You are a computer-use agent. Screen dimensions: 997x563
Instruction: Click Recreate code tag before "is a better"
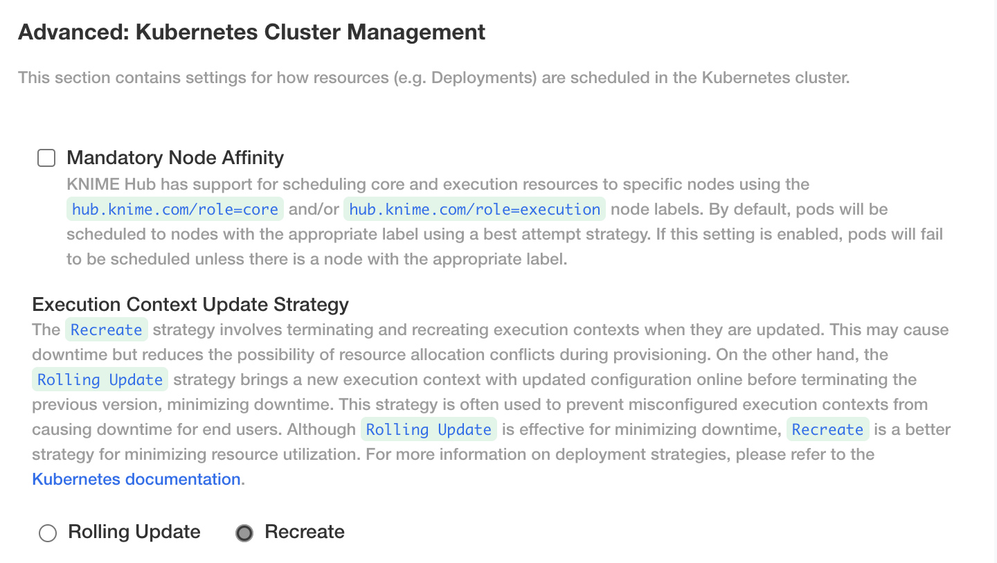coord(827,429)
